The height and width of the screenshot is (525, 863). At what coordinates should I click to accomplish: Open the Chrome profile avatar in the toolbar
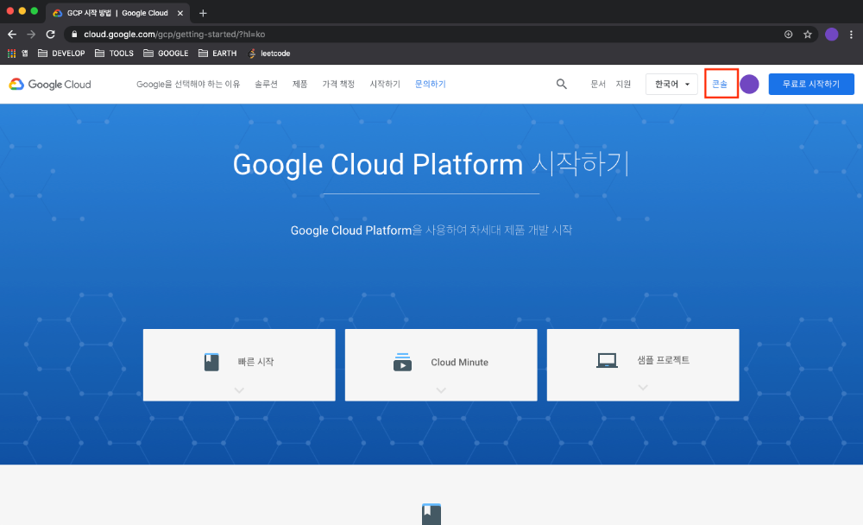(832, 35)
